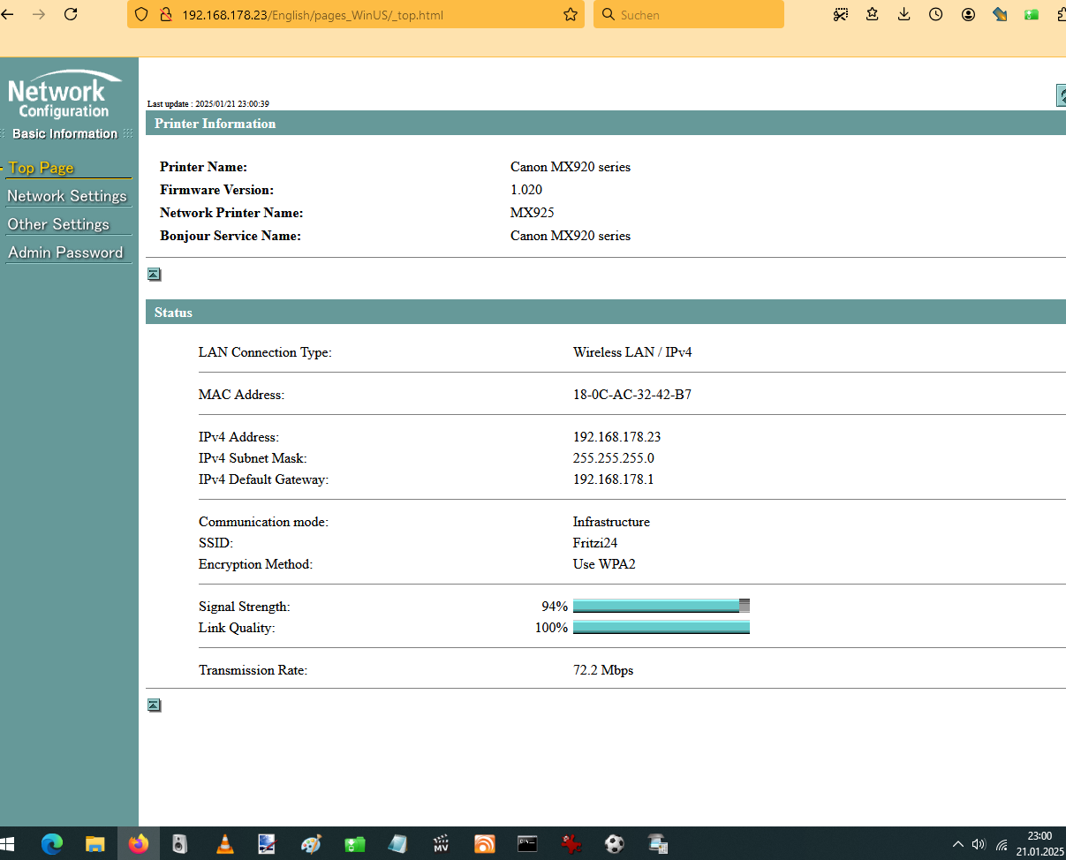Click the Transmission Rate value 72.2 Mbps

pyautogui.click(x=603, y=670)
